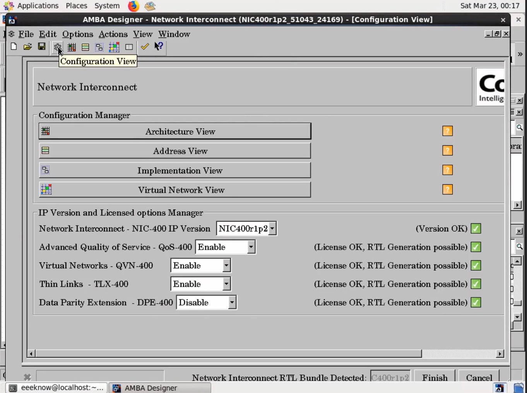Click the date and time clock
The width and height of the screenshot is (527, 393).
pyautogui.click(x=490, y=6)
